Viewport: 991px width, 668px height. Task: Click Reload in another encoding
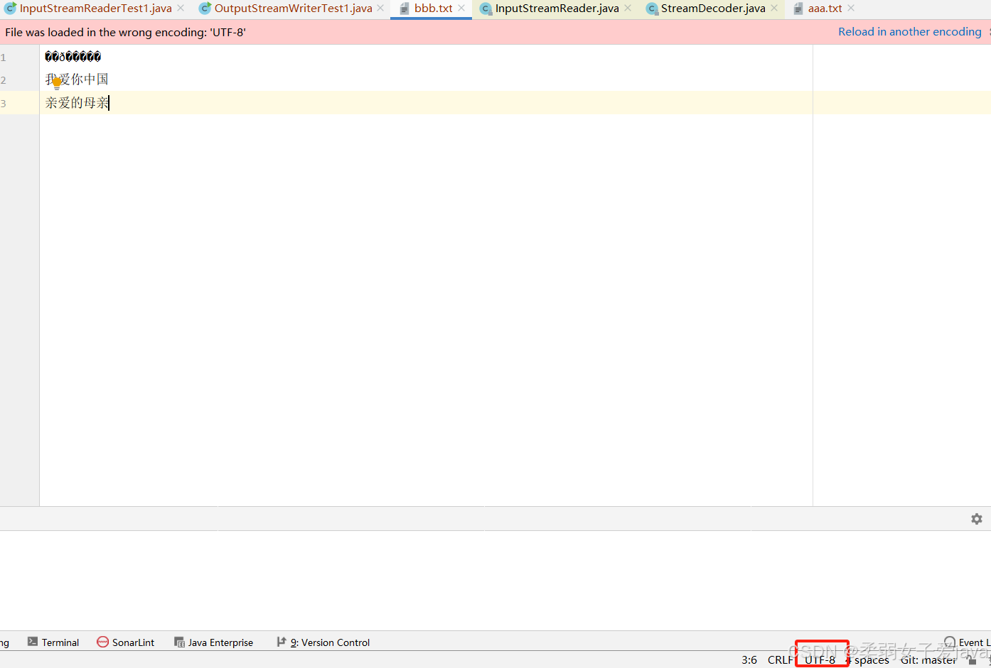[x=909, y=31]
